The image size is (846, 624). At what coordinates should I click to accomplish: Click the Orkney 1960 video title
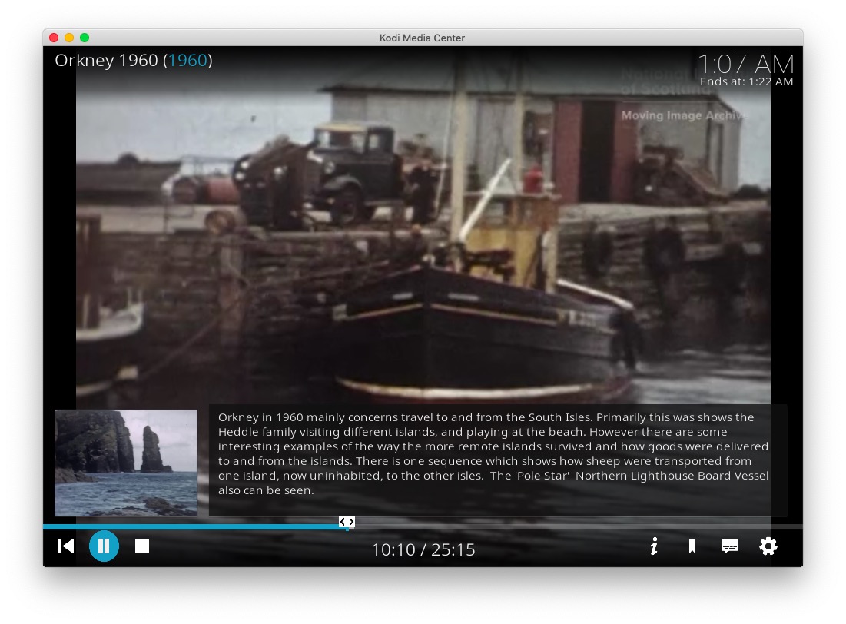106,61
